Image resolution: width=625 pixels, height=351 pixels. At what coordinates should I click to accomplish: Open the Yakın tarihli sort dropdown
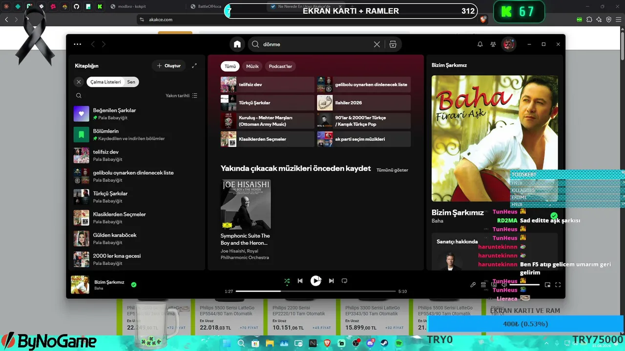pyautogui.click(x=182, y=96)
